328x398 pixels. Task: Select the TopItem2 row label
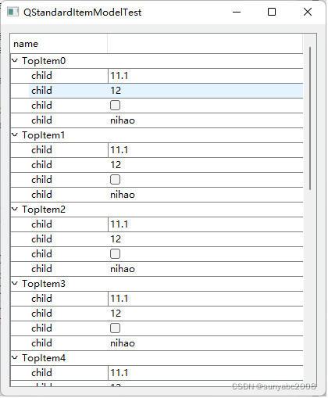click(x=44, y=210)
